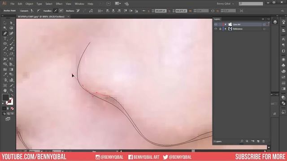Select the Slice tool
Screen dimensions: 287x161
[11, 85]
